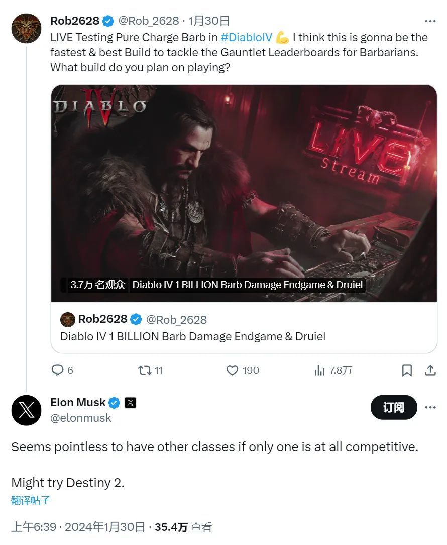Click the reply comment icon

[58, 370]
